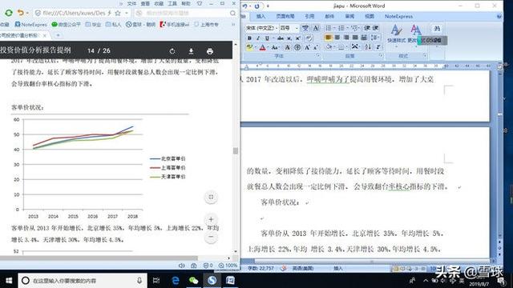The height and width of the screenshot is (288, 513).
Task: Click the PDF viewer vertical scrollbar thumb
Action: (235, 150)
